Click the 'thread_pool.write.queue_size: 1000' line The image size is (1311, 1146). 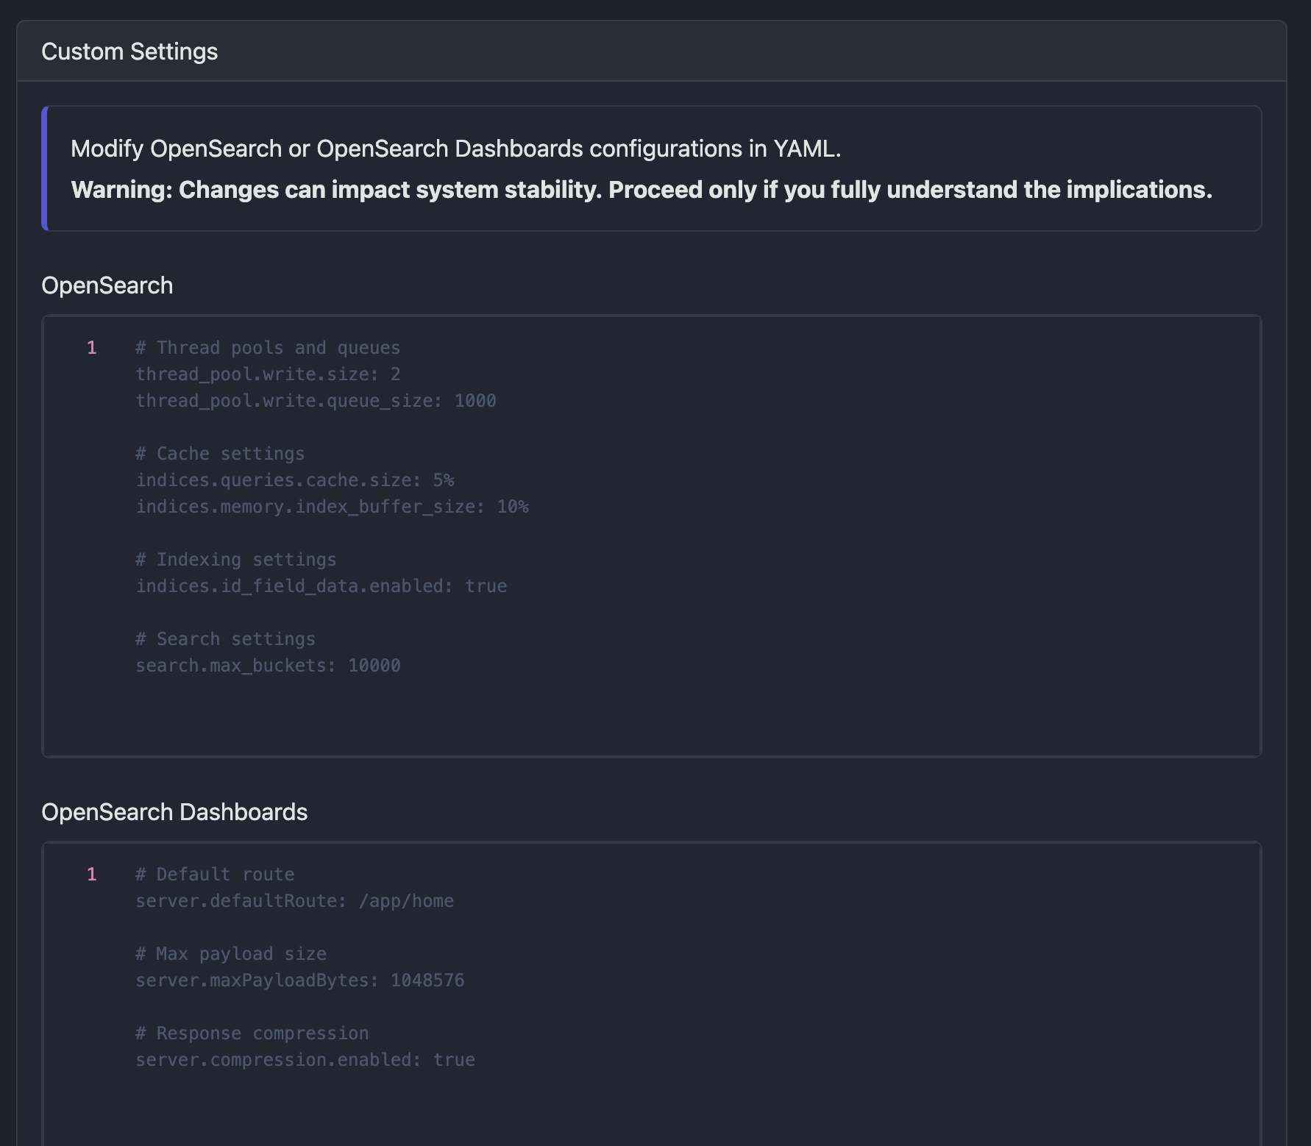pos(316,401)
